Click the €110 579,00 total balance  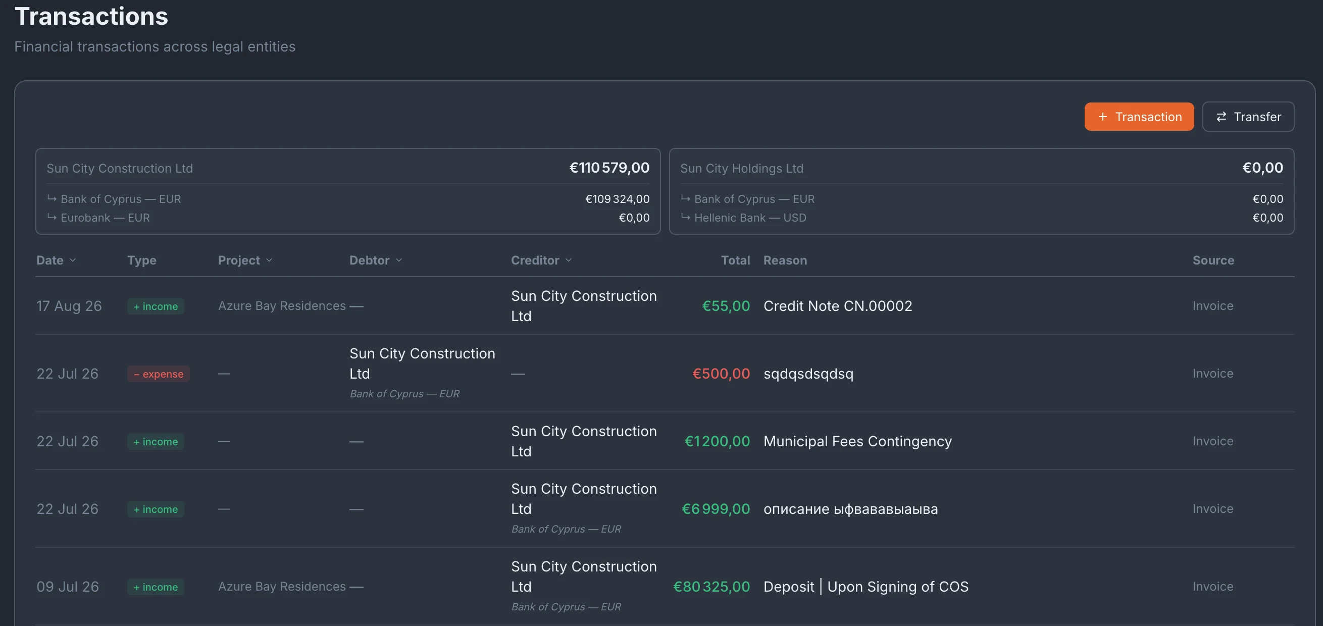pos(609,168)
